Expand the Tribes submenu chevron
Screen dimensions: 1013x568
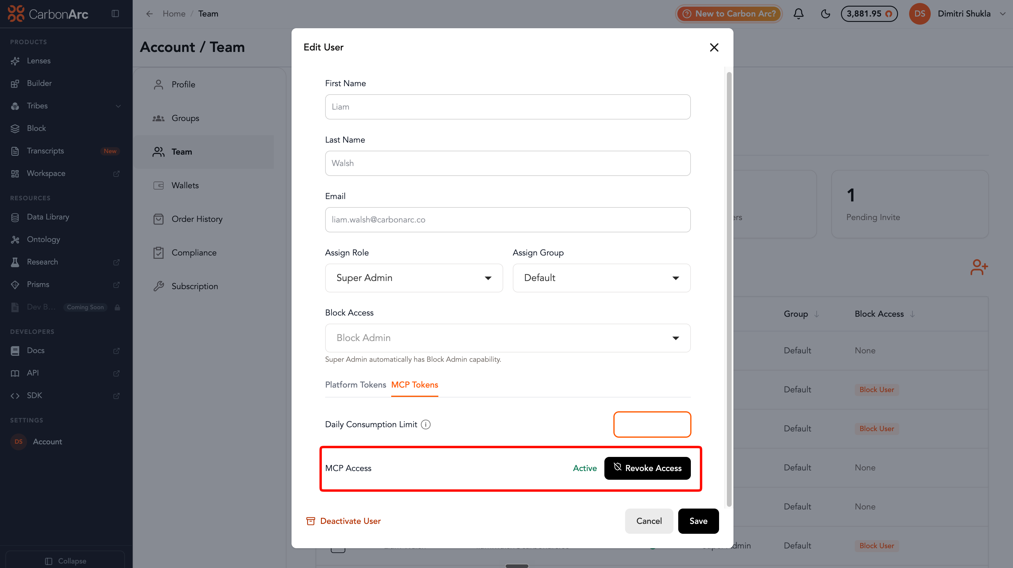(x=118, y=106)
